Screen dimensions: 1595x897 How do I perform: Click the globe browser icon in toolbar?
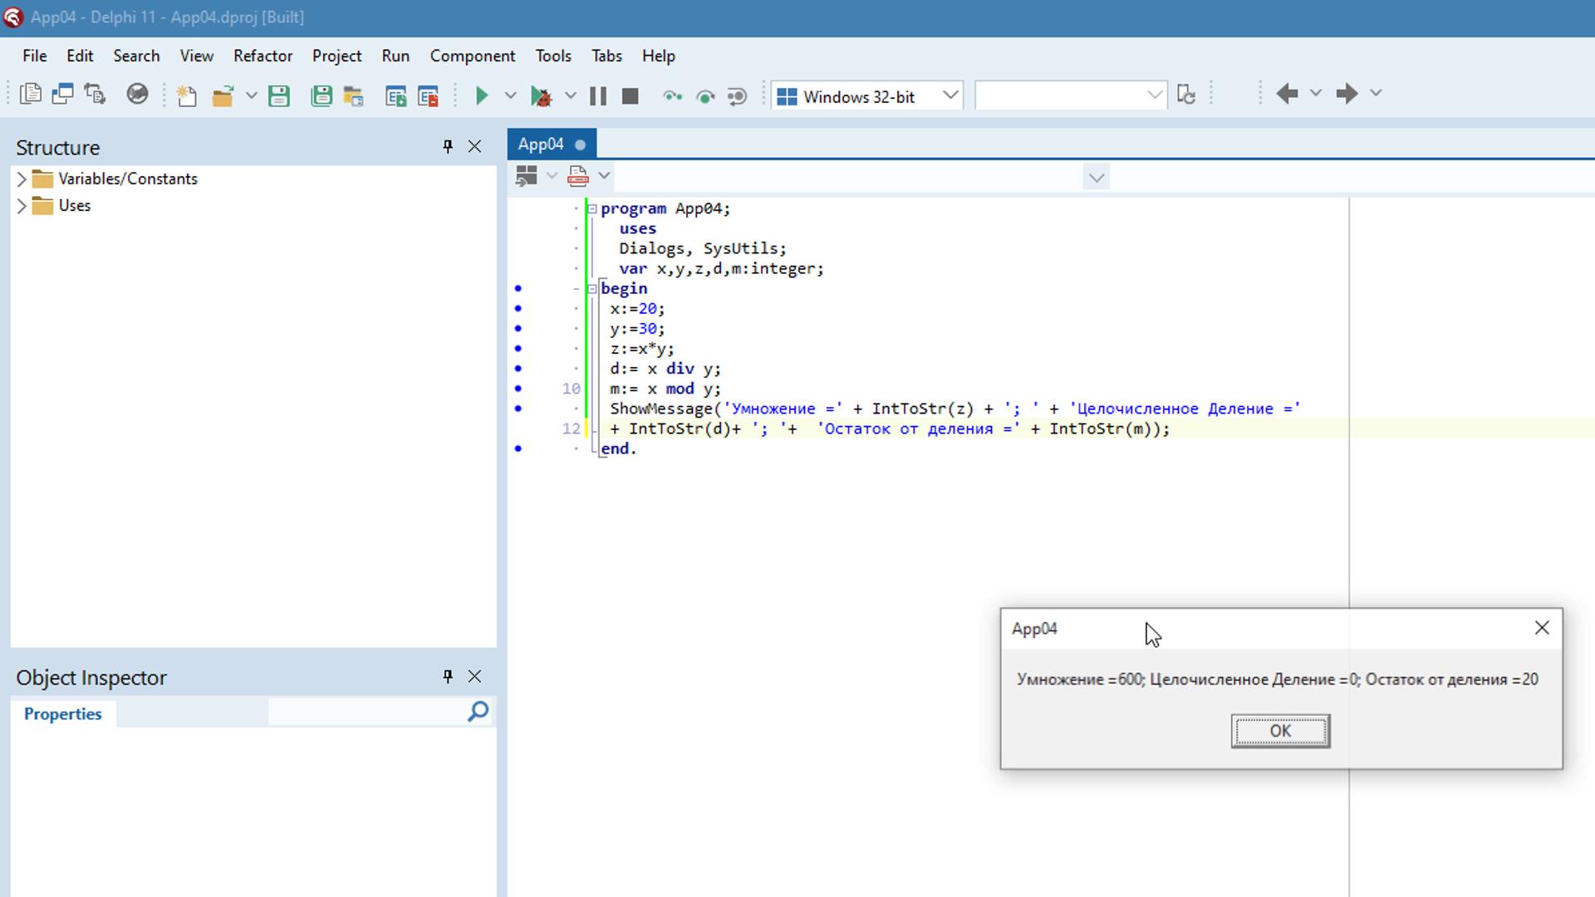point(137,95)
